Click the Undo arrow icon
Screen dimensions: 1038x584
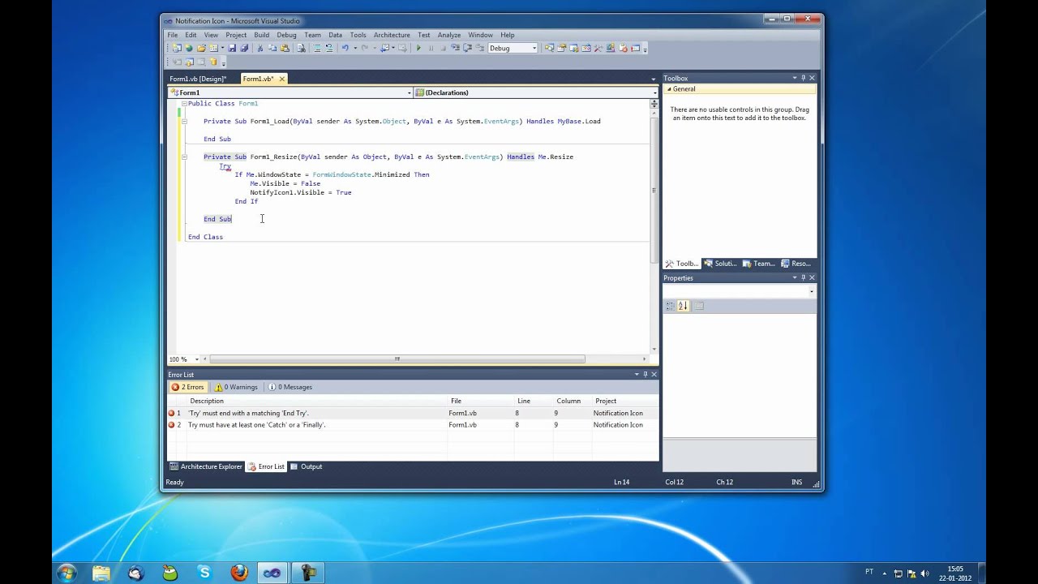click(x=345, y=48)
